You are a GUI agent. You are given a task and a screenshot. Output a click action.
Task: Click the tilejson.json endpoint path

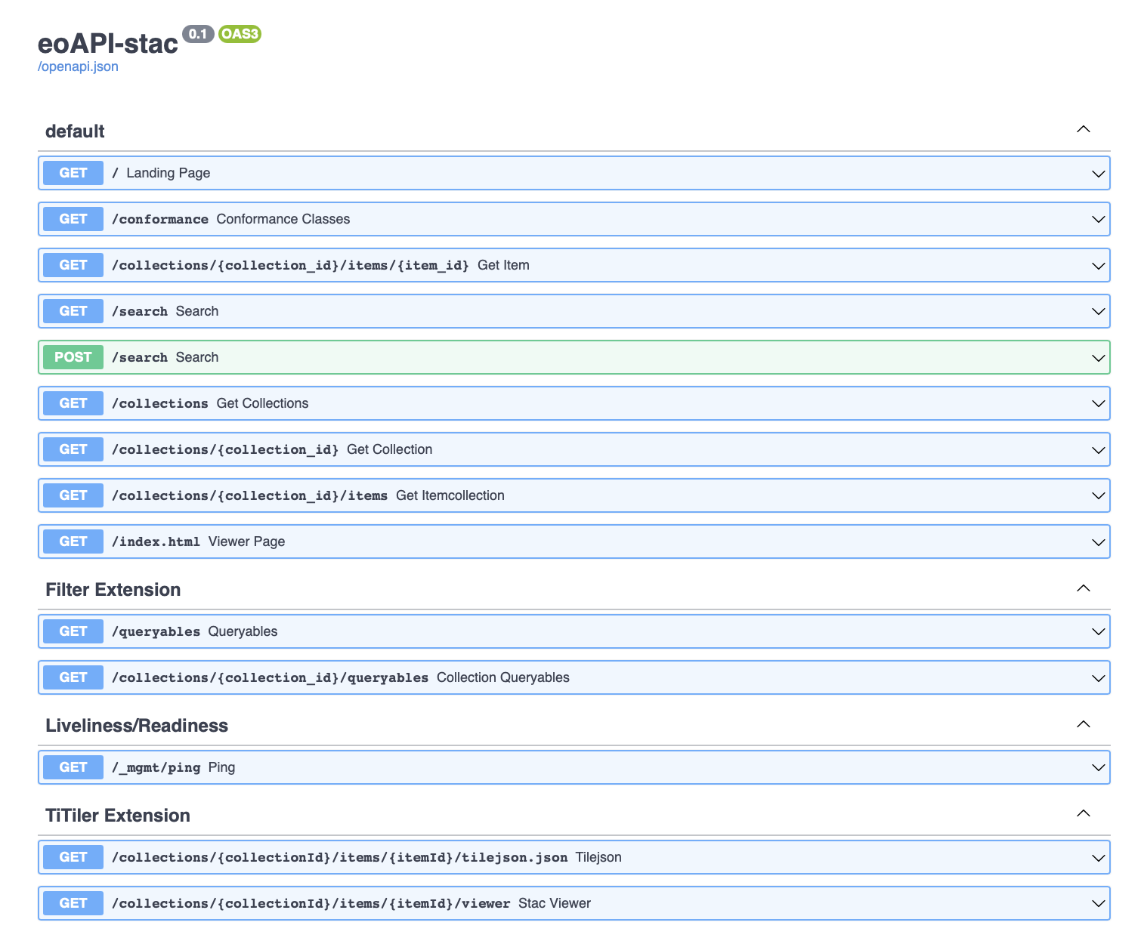[340, 857]
